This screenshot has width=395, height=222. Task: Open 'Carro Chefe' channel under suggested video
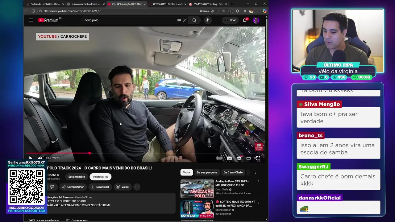(222, 190)
